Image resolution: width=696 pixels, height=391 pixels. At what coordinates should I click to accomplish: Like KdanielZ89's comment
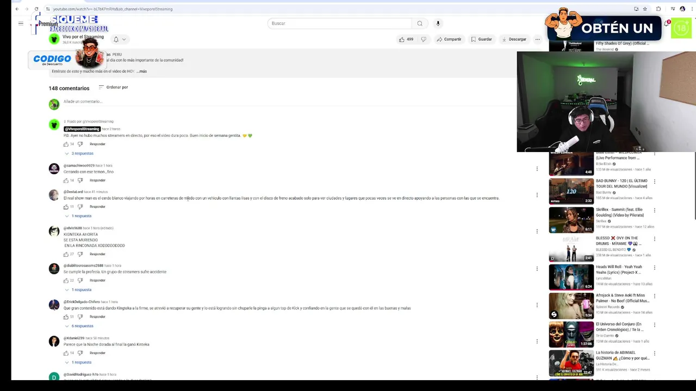pyautogui.click(x=66, y=353)
